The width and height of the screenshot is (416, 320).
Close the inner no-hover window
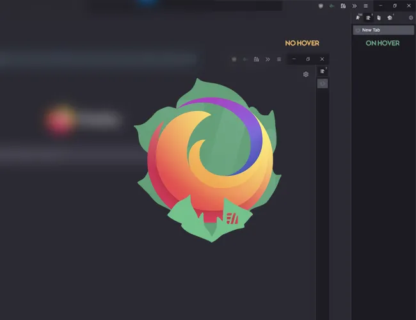322,59
